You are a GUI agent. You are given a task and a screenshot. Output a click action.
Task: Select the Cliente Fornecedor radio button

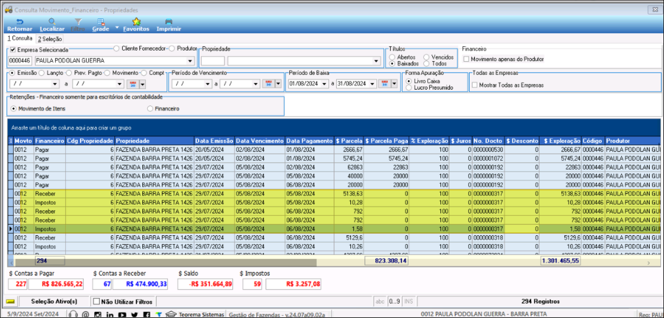tap(116, 48)
